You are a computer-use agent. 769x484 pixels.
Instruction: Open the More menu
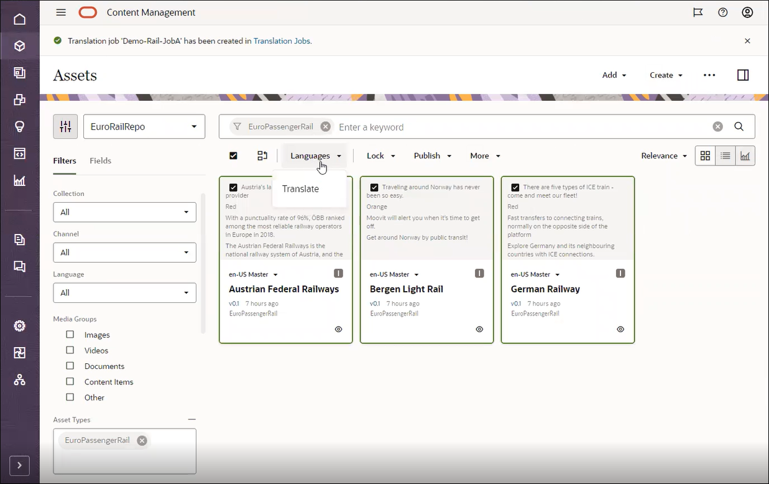tap(485, 156)
